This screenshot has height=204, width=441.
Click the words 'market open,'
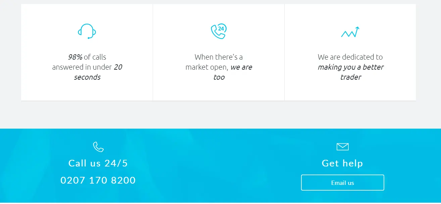207,67
